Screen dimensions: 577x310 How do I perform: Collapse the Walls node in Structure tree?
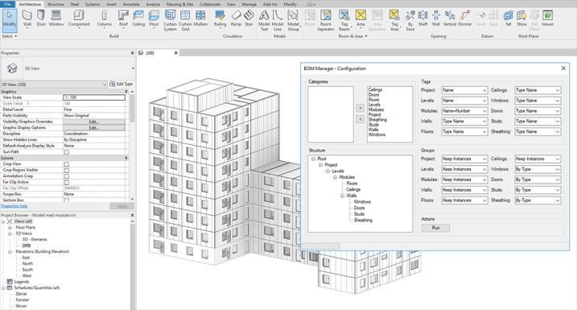tap(342, 196)
